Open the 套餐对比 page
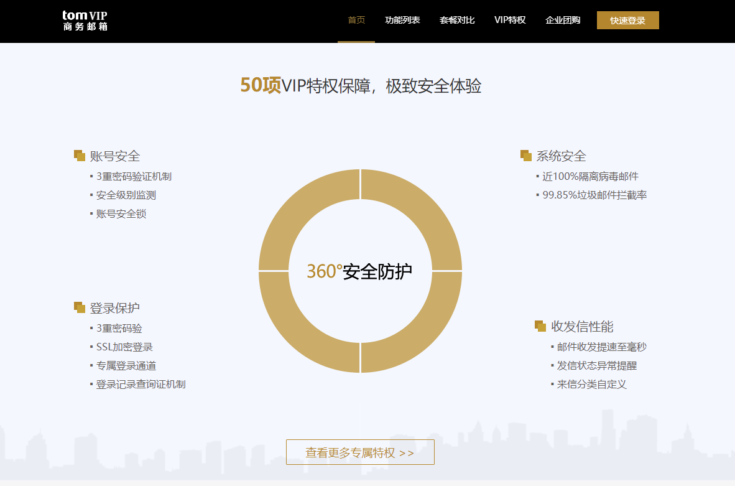The height and width of the screenshot is (486, 735). pos(457,20)
